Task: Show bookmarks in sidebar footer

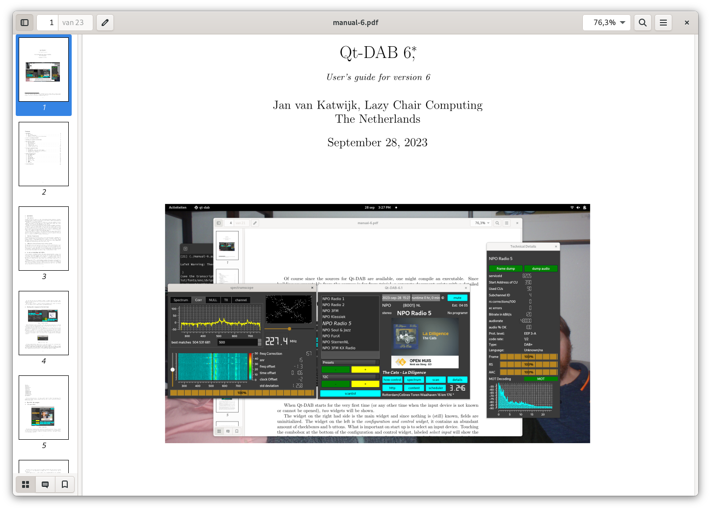Action: [x=65, y=484]
